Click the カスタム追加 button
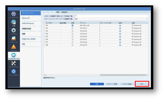The image size is (164, 100). 127,84
